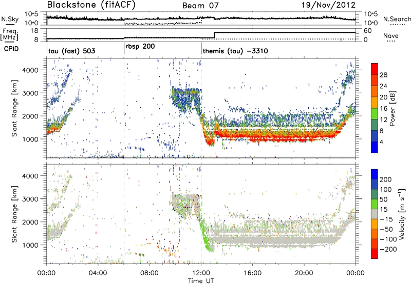
Task: Click the red bottom swatch of Velocity colorbar
Action: [375, 254]
